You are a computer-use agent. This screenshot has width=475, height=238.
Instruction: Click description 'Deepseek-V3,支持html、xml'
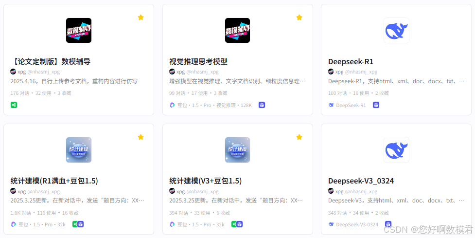click(396, 201)
